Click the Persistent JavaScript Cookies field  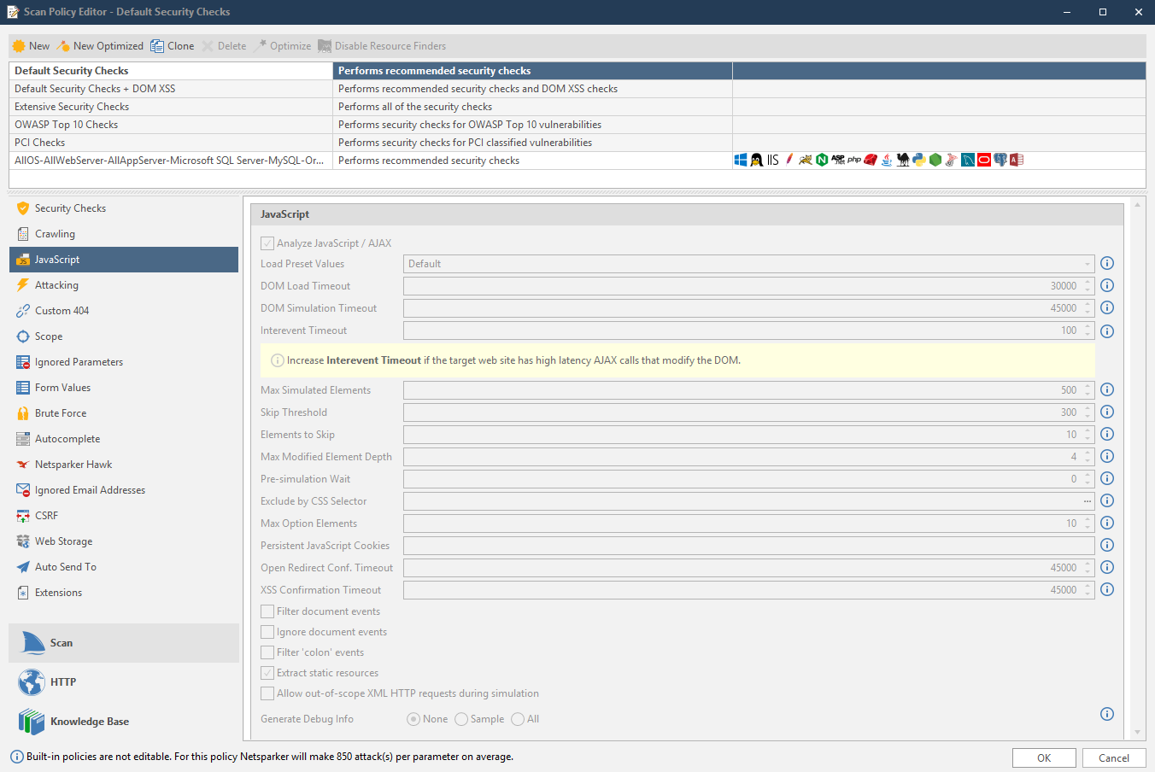[x=749, y=546]
